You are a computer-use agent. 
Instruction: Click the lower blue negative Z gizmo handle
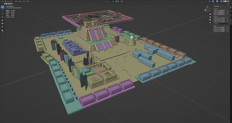click(207, 12)
